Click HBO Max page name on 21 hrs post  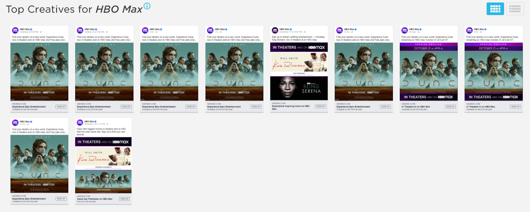tap(25, 121)
